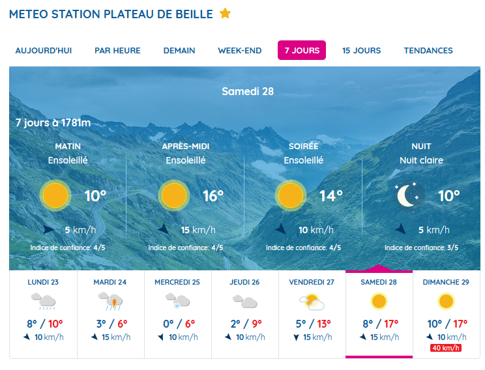This screenshot has width=485, height=370.
Task: Click the Meteo Station Plateau de Beille title
Action: point(111,14)
